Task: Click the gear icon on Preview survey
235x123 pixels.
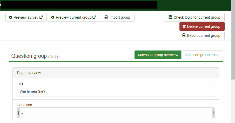Action: pos(10,17)
